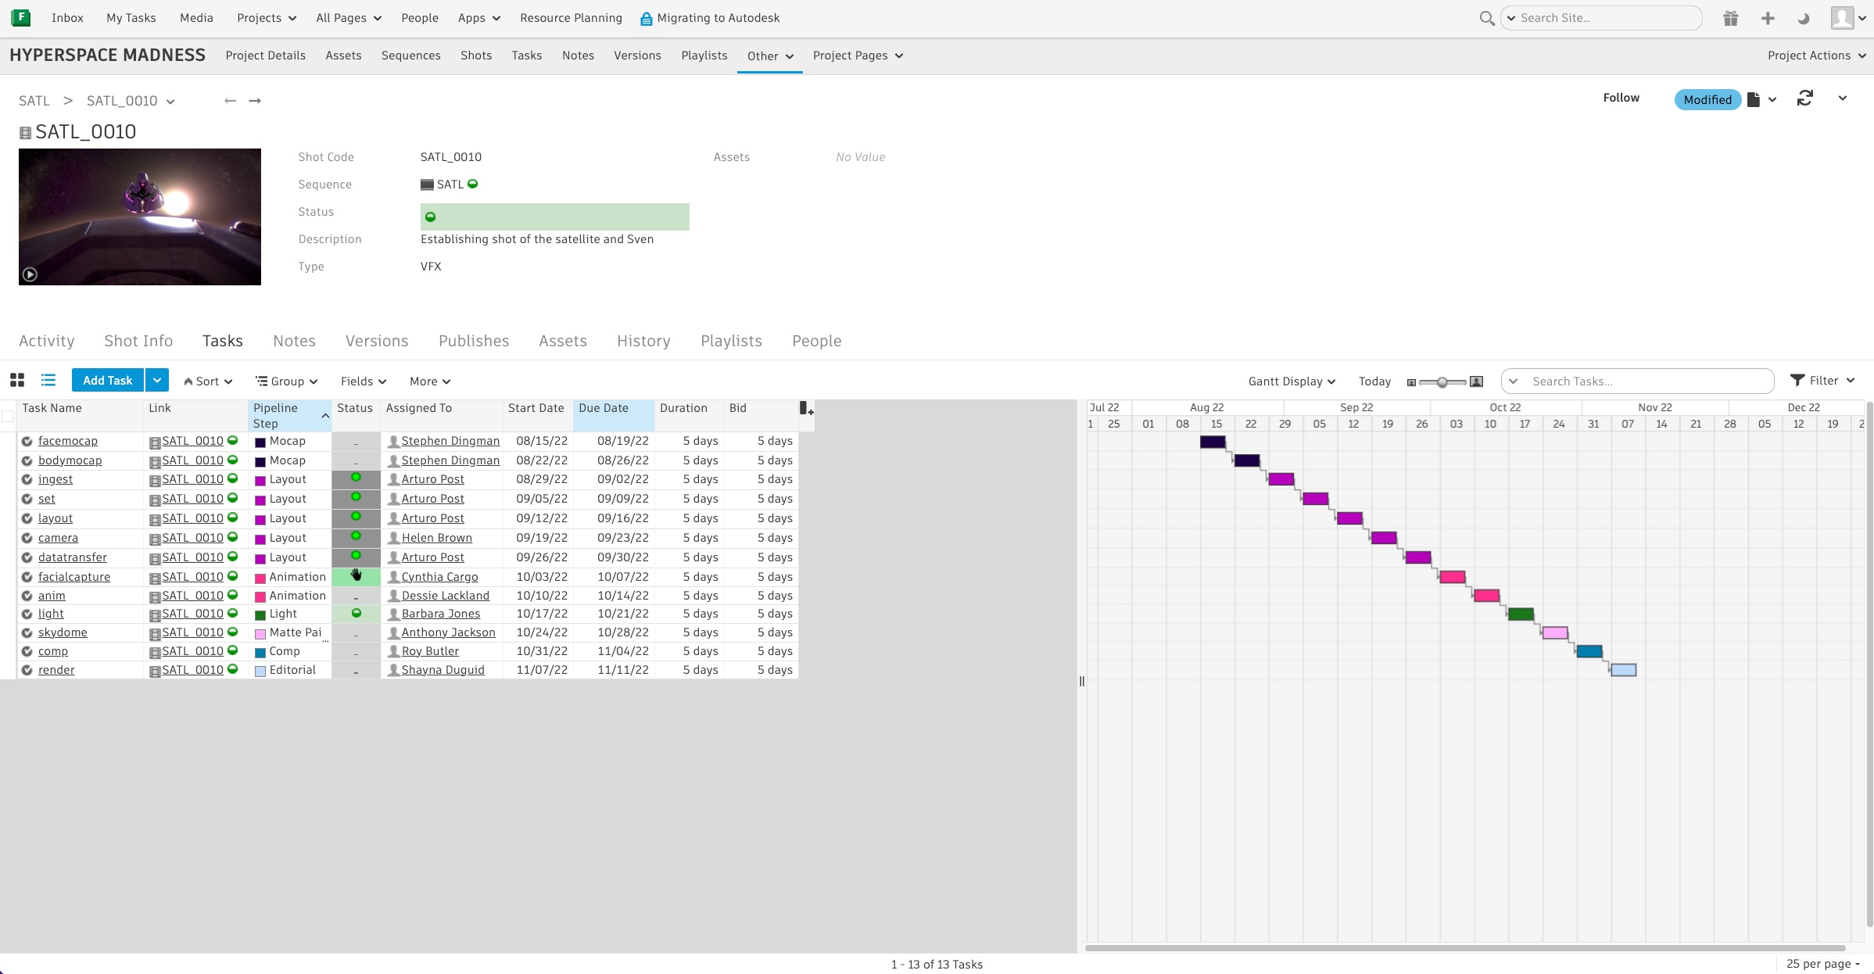The width and height of the screenshot is (1874, 974).
Task: Click the large Gantt zoom-in icon
Action: [x=1476, y=381]
